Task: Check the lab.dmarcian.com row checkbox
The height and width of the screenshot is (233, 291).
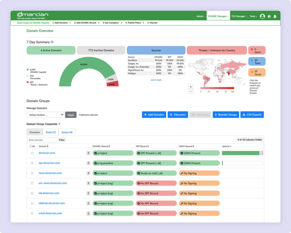Action: click(32, 193)
